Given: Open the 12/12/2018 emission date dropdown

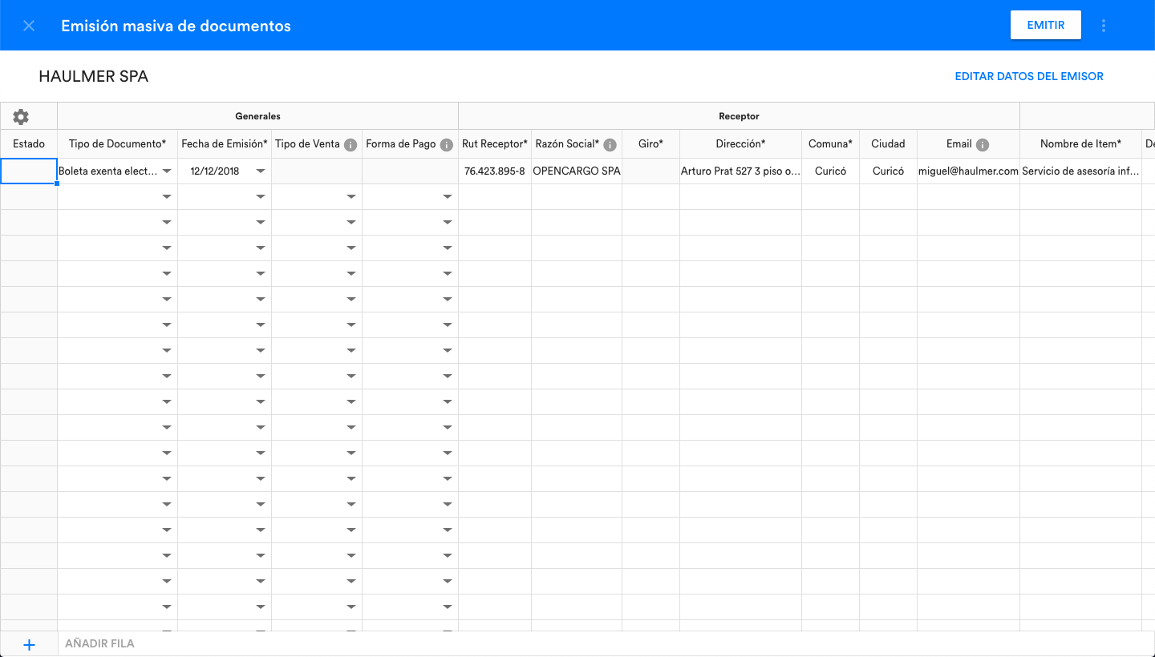Looking at the screenshot, I should click(261, 171).
